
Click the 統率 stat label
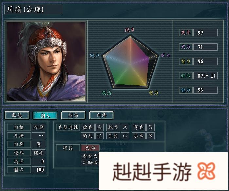[185, 33]
